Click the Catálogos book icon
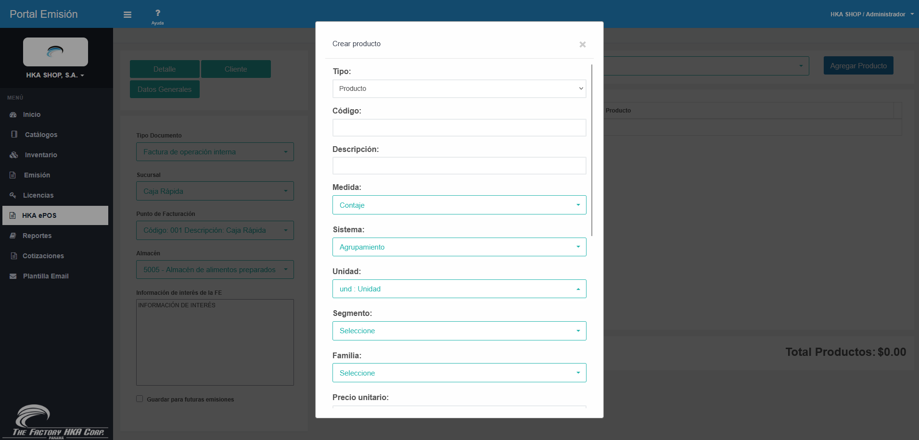The height and width of the screenshot is (440, 919). (14, 135)
